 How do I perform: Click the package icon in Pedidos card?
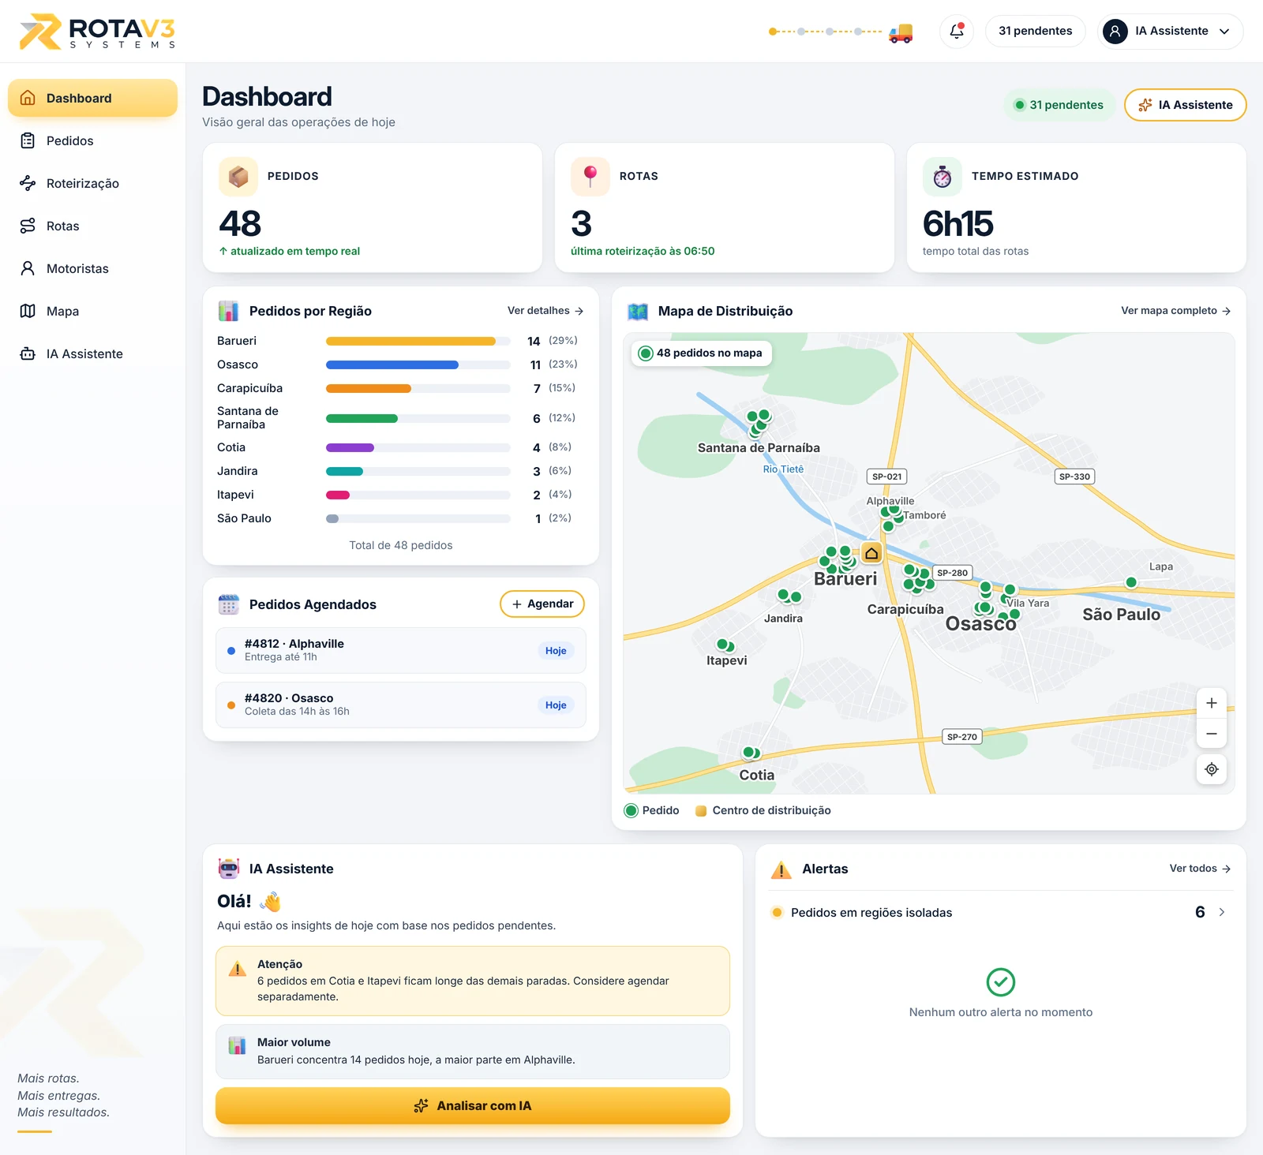pyautogui.click(x=238, y=177)
